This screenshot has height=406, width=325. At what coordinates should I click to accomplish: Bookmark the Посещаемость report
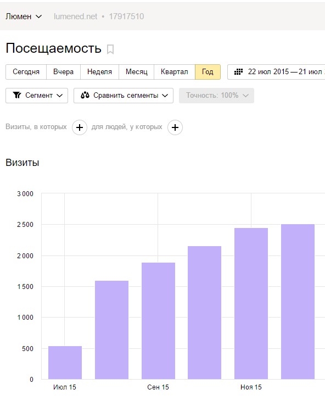click(110, 49)
